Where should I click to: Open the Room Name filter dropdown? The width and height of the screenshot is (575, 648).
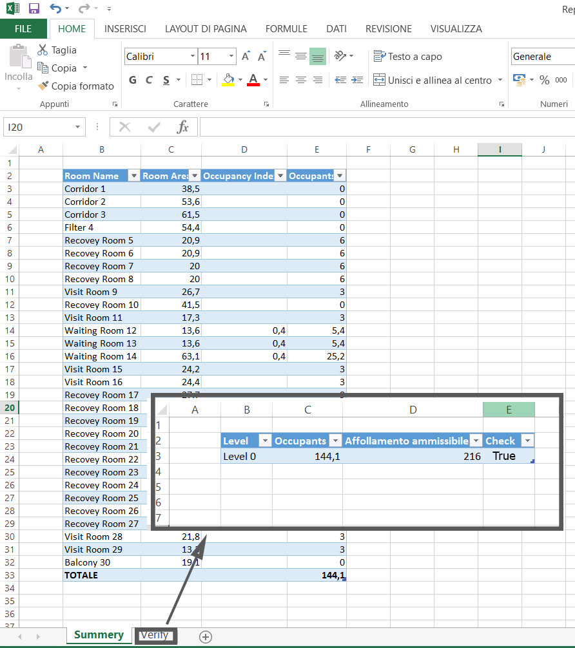(134, 176)
